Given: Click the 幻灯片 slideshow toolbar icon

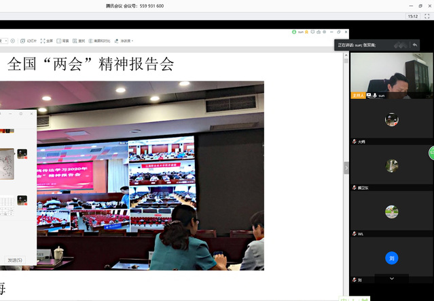Looking at the screenshot, I should 29,41.
